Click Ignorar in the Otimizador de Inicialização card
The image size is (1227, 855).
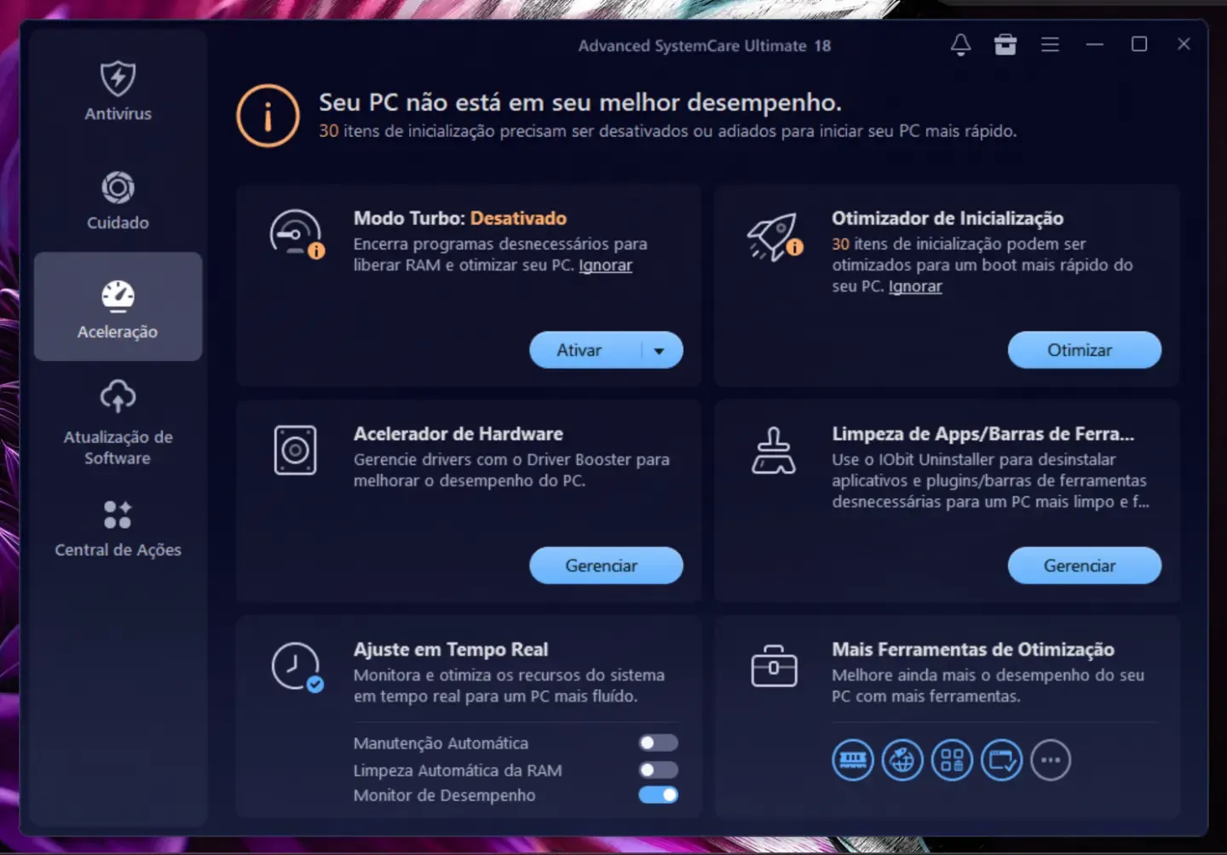coord(915,286)
